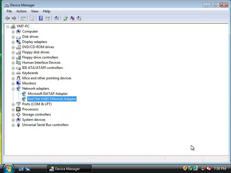Select the Microsoft ISATAP Adapter text
Image resolution: width=231 pixels, height=173 pixels.
pyautogui.click(x=48, y=94)
